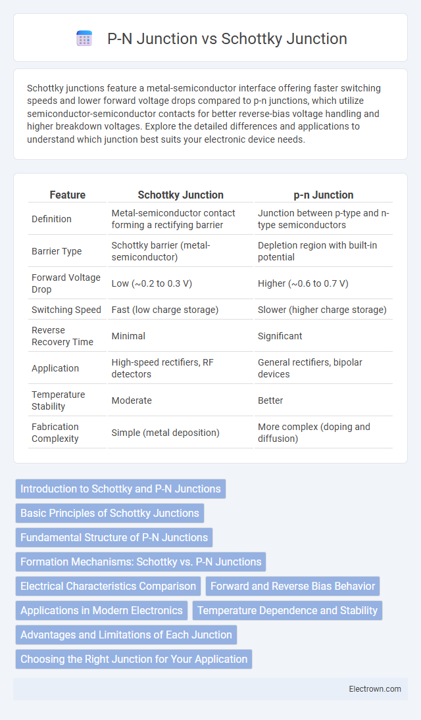Jump to Formation Mechanisms: Schottky vs. P-N Junctions
421x720 pixels.
141,562
